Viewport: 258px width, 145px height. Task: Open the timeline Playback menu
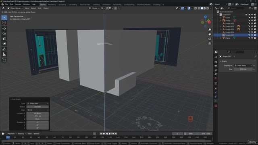coord(12,134)
